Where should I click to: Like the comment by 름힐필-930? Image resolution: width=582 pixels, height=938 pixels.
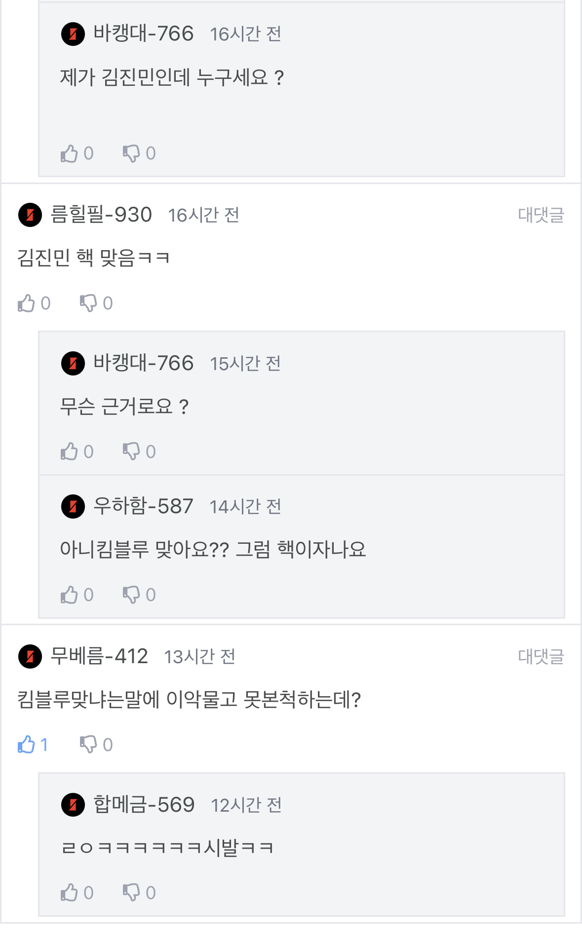27,303
